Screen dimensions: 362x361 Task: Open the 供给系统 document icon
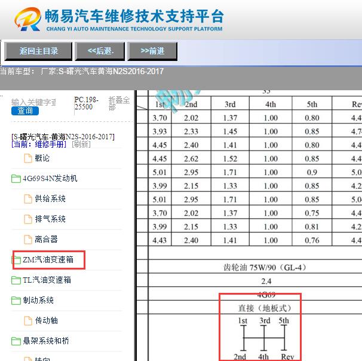click(x=28, y=199)
